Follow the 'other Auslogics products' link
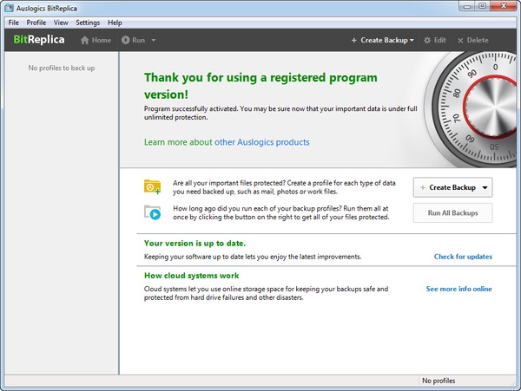 coord(261,142)
